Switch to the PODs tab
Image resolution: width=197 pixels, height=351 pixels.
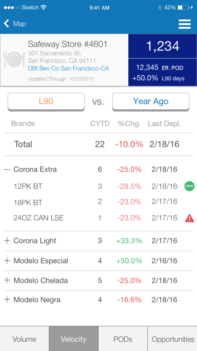pyautogui.click(x=123, y=339)
